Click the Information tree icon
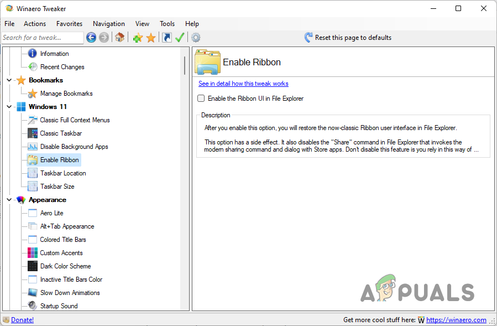 tap(32, 53)
